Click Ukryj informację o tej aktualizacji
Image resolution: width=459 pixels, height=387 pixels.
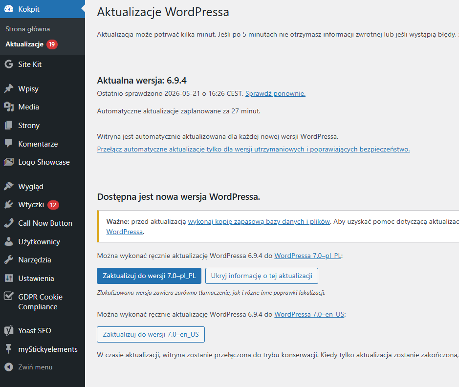coord(262,276)
